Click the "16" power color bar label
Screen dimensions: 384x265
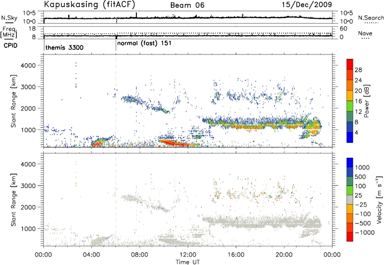coord(358,101)
